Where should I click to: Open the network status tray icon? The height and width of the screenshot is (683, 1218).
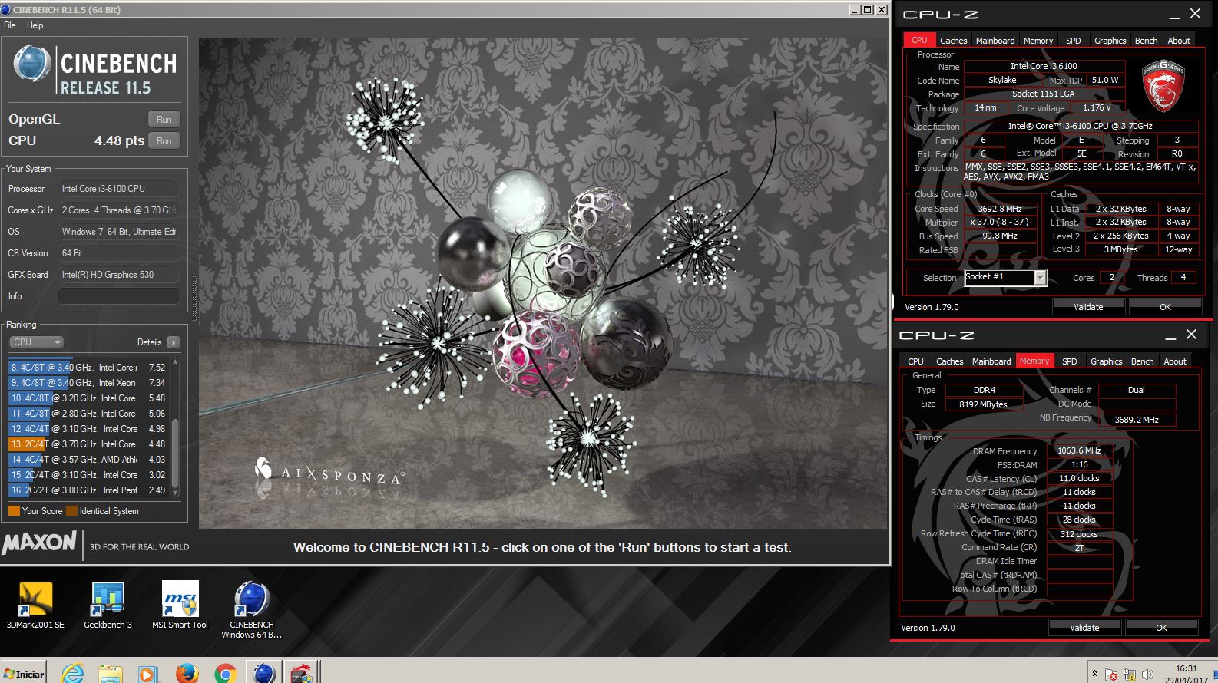(1130, 675)
